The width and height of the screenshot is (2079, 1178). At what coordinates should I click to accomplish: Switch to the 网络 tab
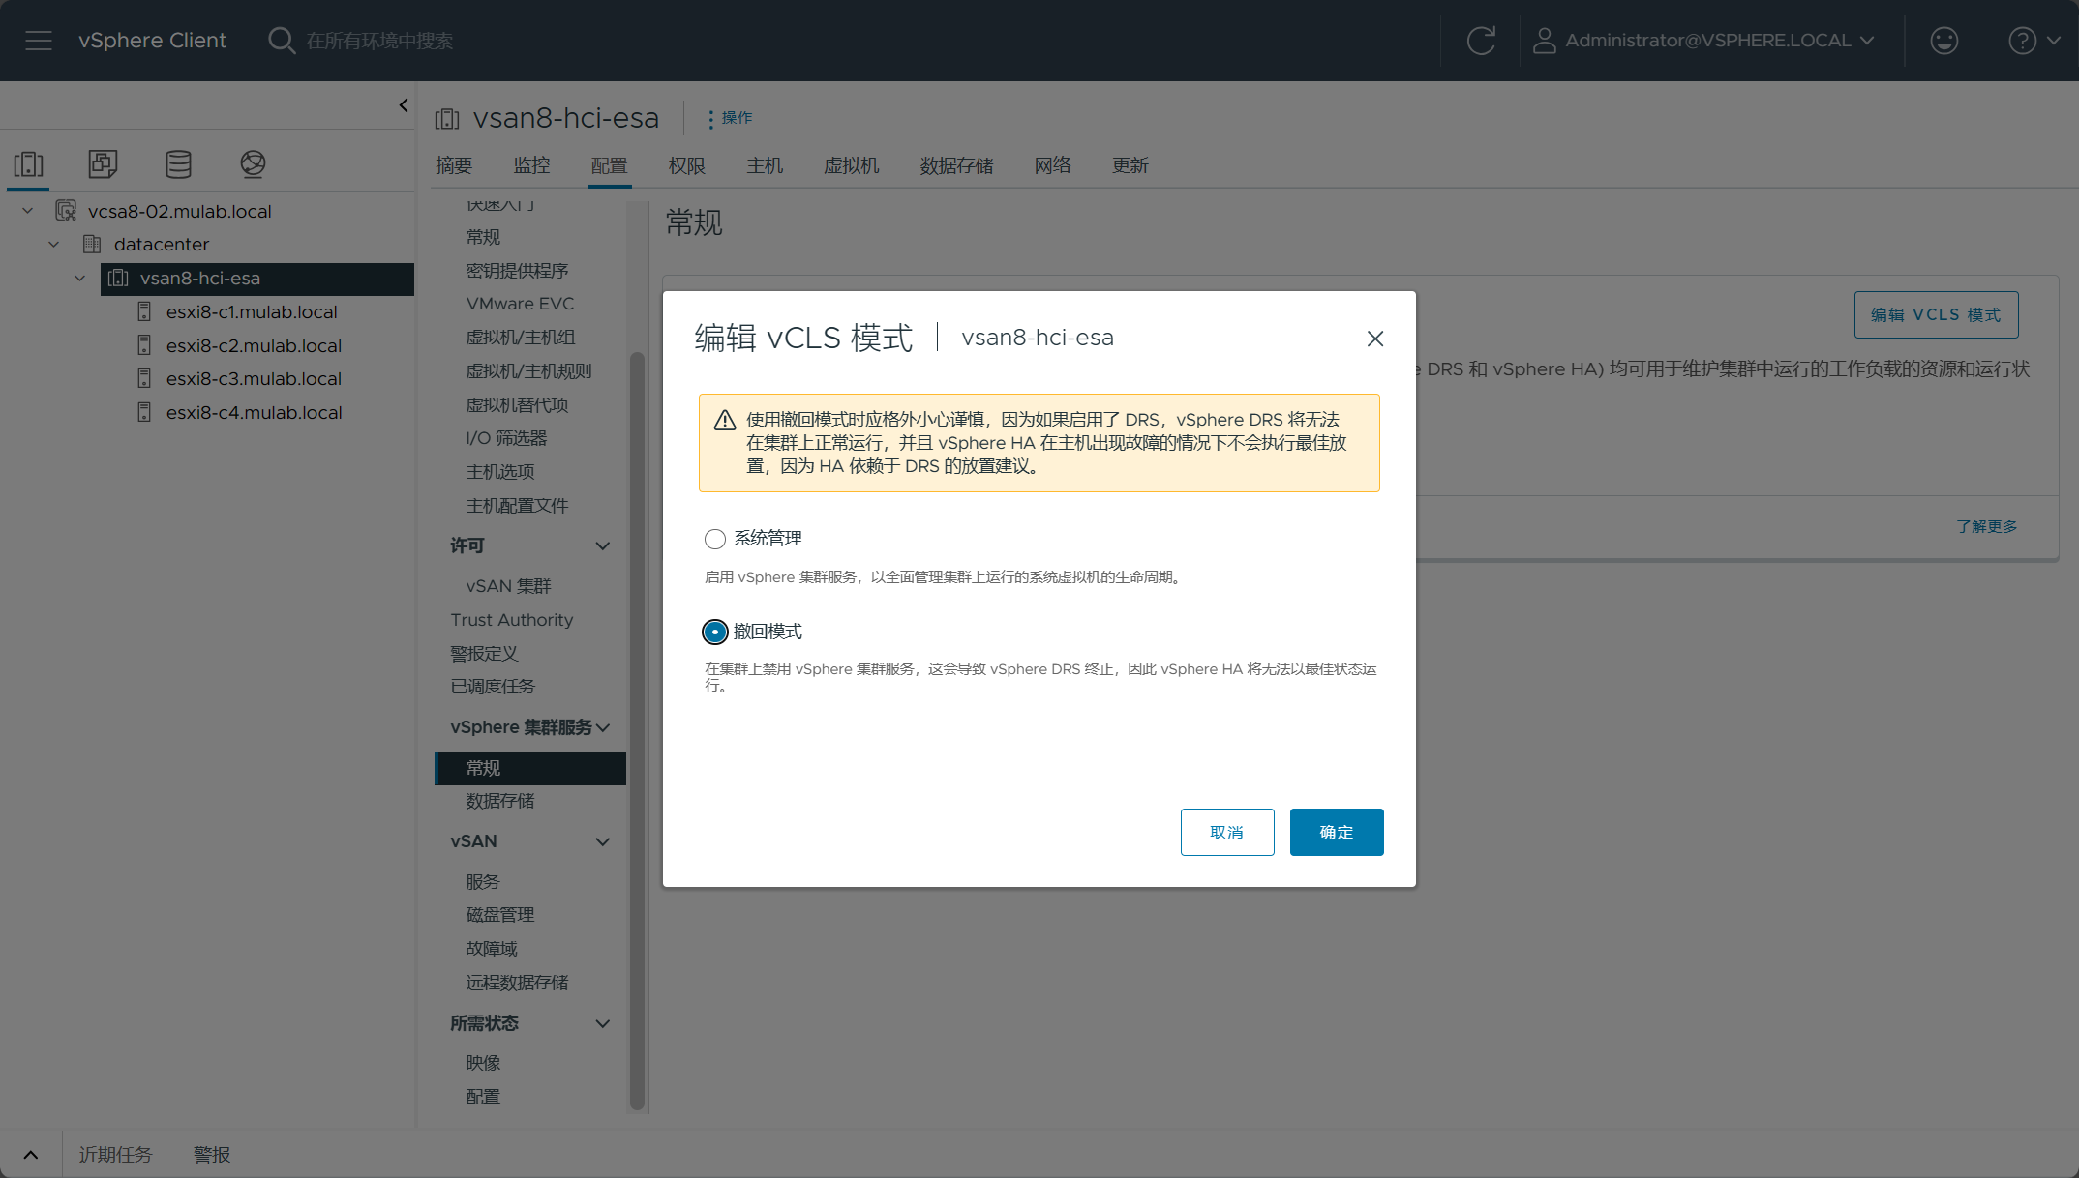pyautogui.click(x=1053, y=165)
